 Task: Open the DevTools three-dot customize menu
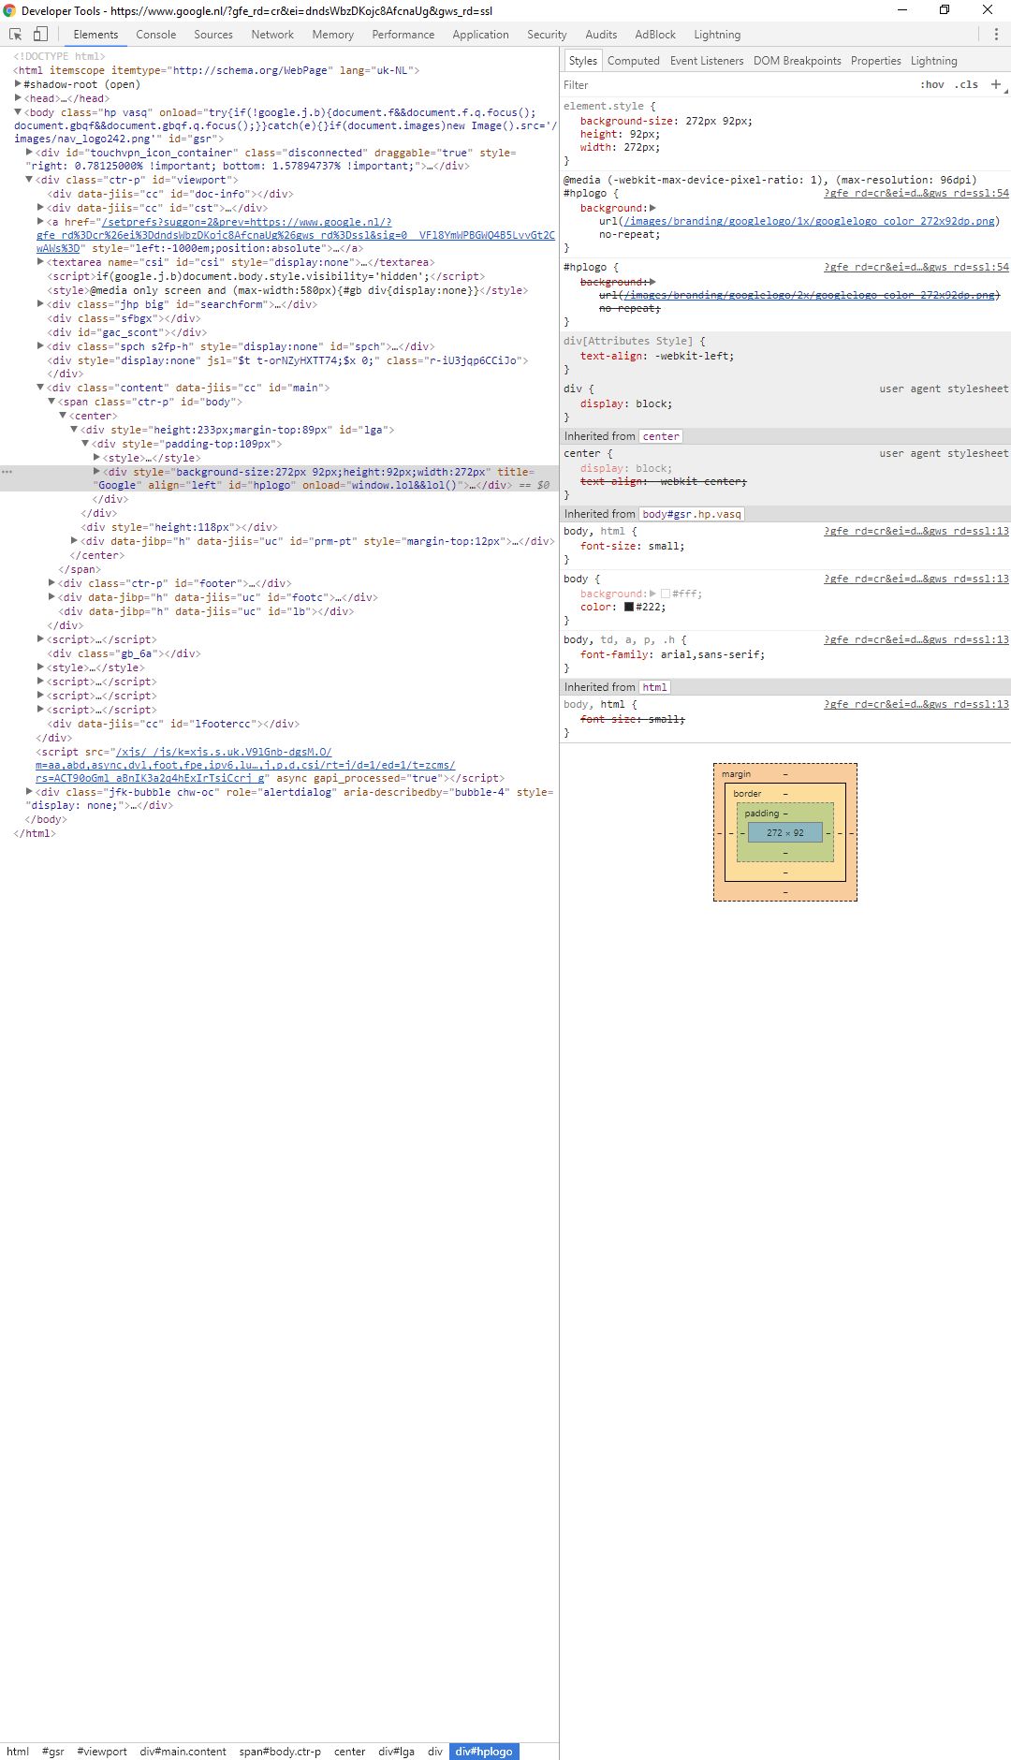996,34
